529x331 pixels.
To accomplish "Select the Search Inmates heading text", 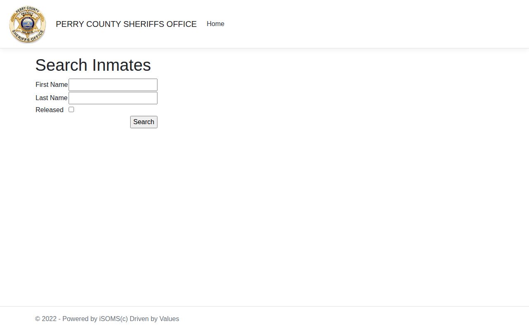I will pyautogui.click(x=93, y=65).
